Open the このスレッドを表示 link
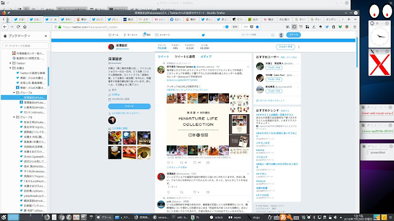 tap(177, 167)
